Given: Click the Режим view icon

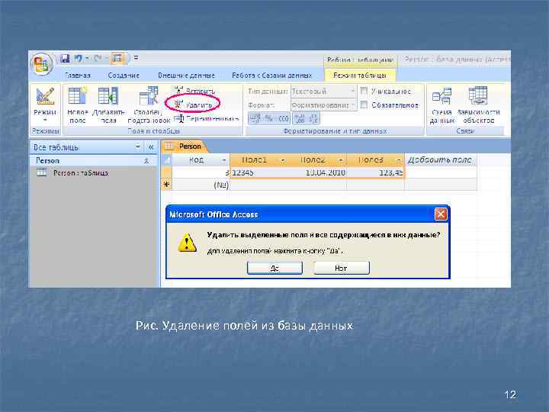Looking at the screenshot, I should (x=45, y=95).
